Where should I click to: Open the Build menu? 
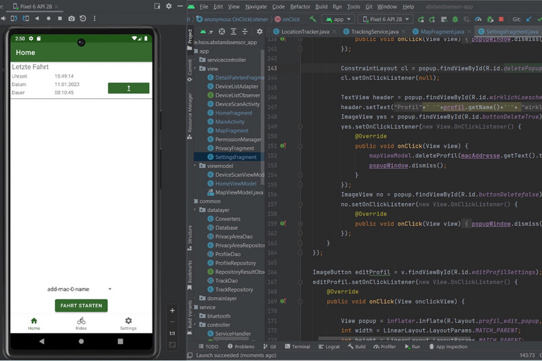click(321, 7)
